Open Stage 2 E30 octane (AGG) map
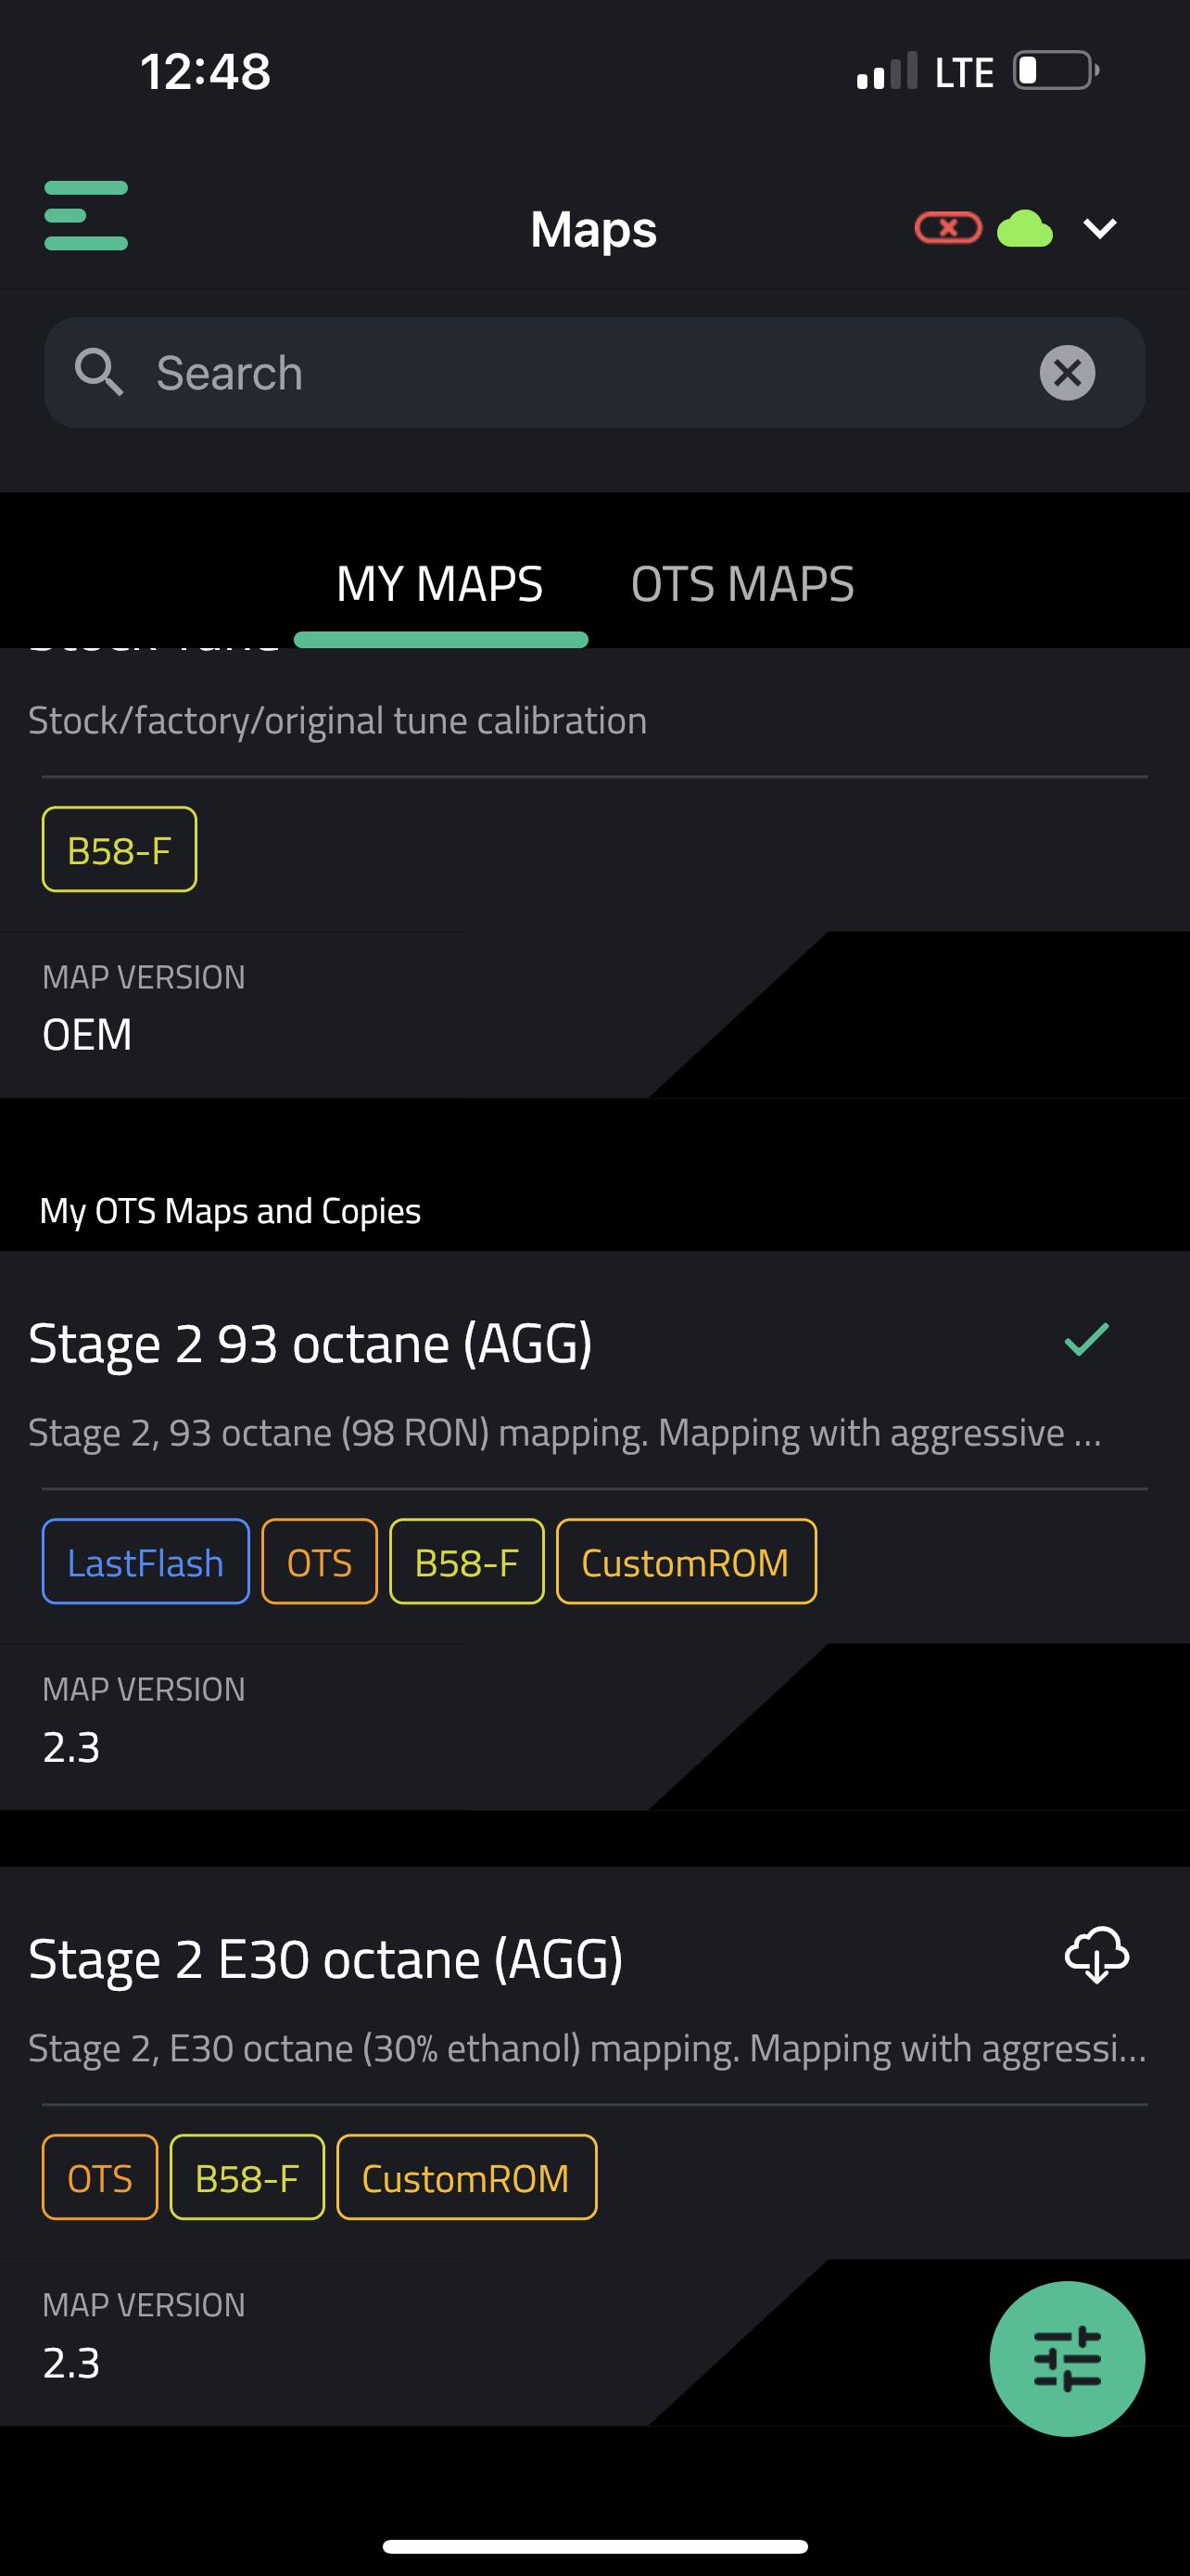The height and width of the screenshot is (2576, 1190). pyautogui.click(x=325, y=1960)
